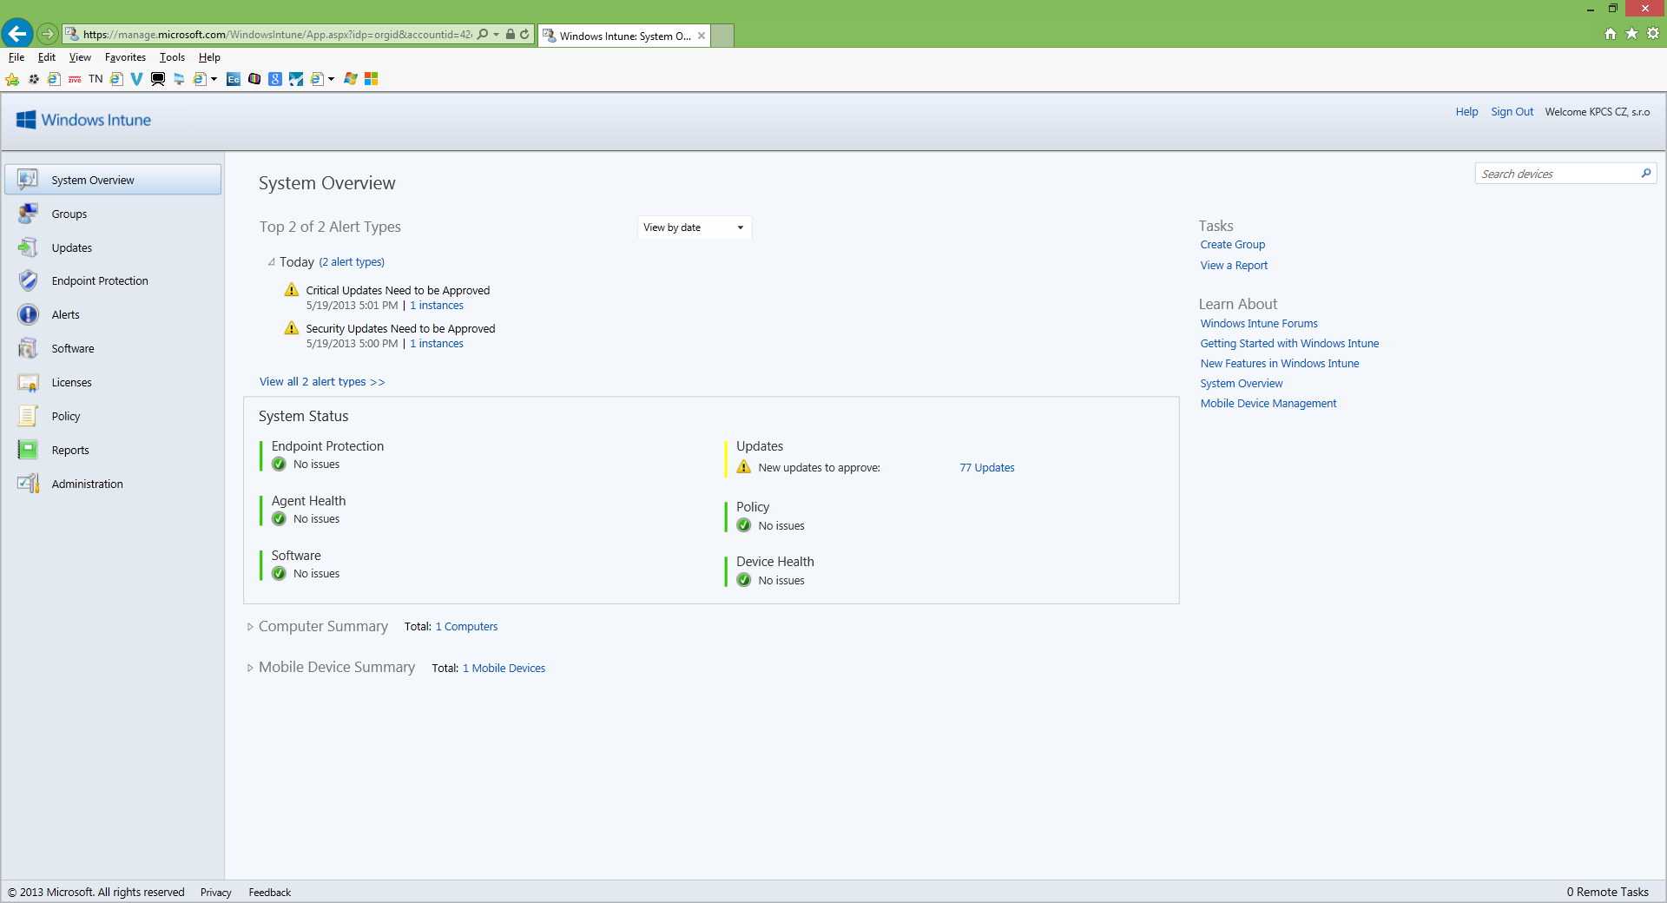Click the blue V favorites bar shortcut
This screenshot has width=1667, height=903.
[136, 79]
